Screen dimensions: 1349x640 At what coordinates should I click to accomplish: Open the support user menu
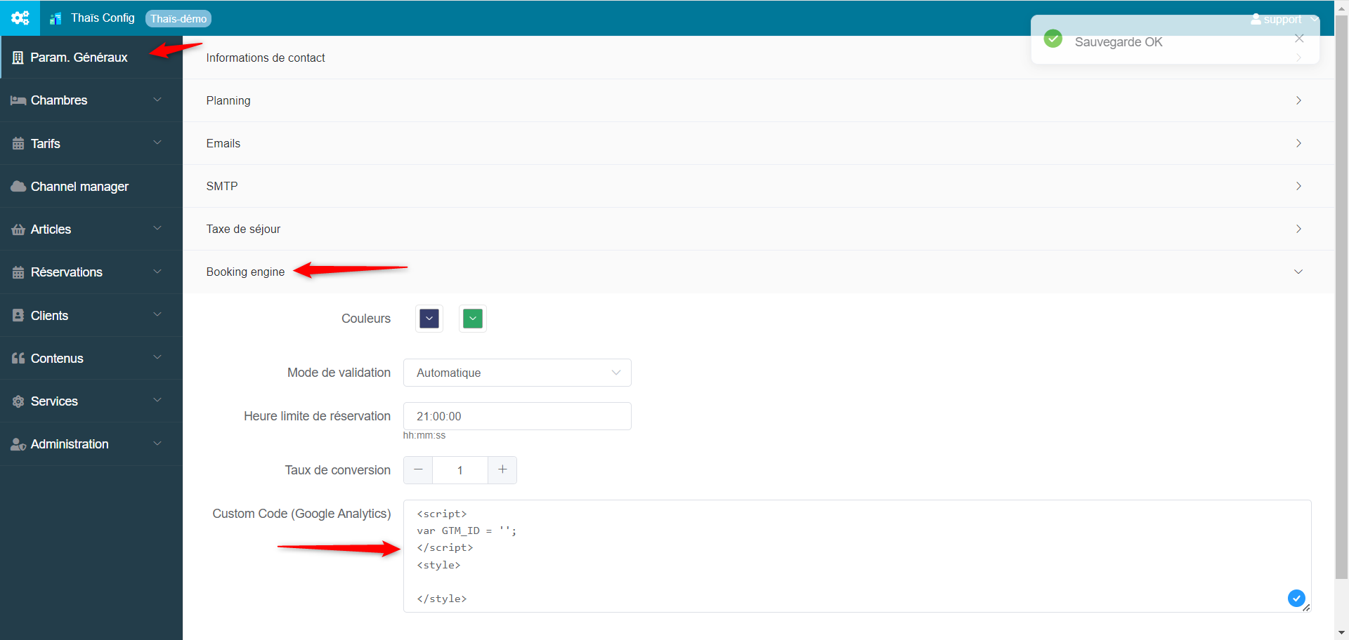point(1283,19)
